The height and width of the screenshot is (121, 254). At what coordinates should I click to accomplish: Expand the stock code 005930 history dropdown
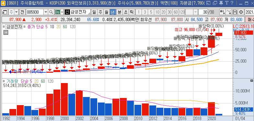point(46,12)
